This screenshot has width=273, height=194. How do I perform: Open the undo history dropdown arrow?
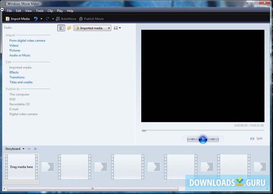coord(41,19)
